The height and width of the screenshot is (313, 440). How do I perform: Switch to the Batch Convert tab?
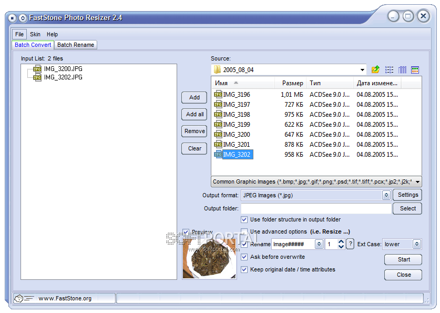[x=33, y=45]
